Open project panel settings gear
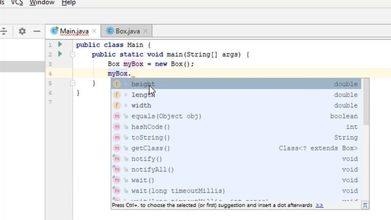The image size is (391, 220). click(22, 31)
